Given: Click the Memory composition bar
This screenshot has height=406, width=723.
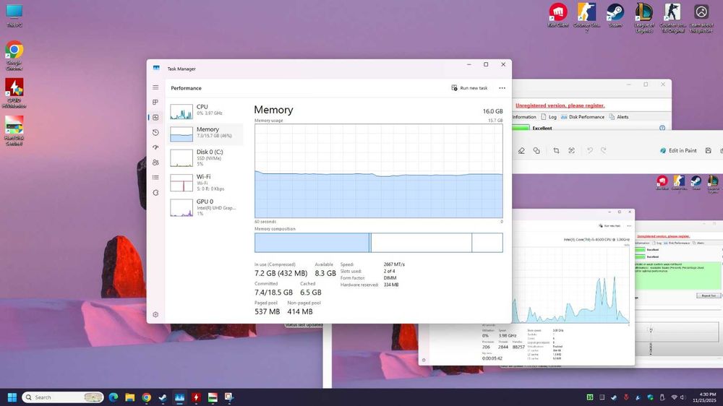Looking at the screenshot, I should point(379,243).
